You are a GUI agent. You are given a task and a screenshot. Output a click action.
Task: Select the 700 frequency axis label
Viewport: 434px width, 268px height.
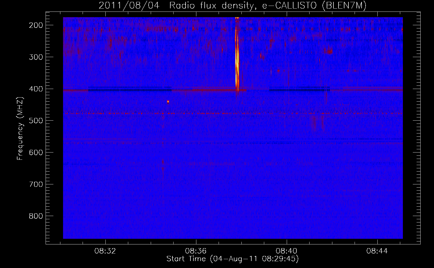(36, 184)
